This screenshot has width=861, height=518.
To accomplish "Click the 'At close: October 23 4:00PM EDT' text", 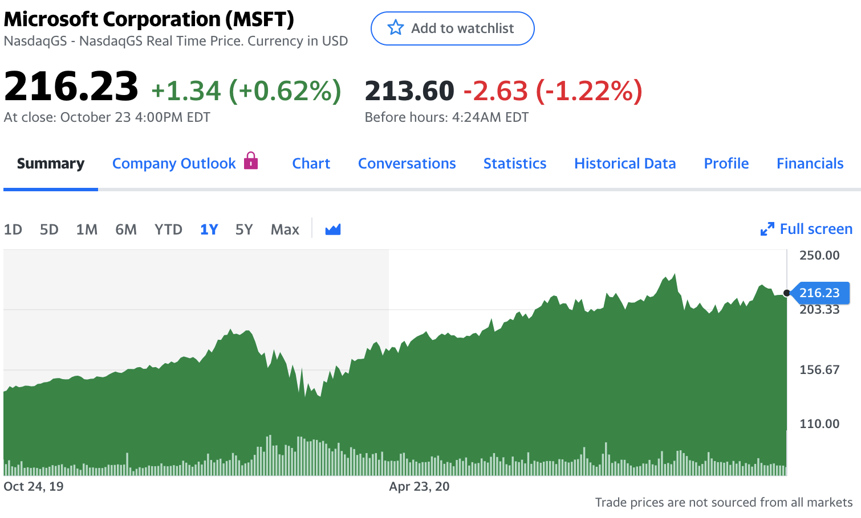I will click(107, 117).
